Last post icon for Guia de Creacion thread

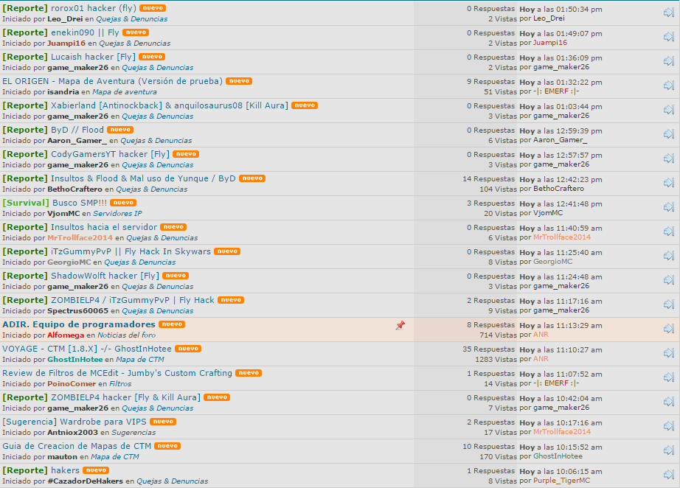click(x=669, y=450)
